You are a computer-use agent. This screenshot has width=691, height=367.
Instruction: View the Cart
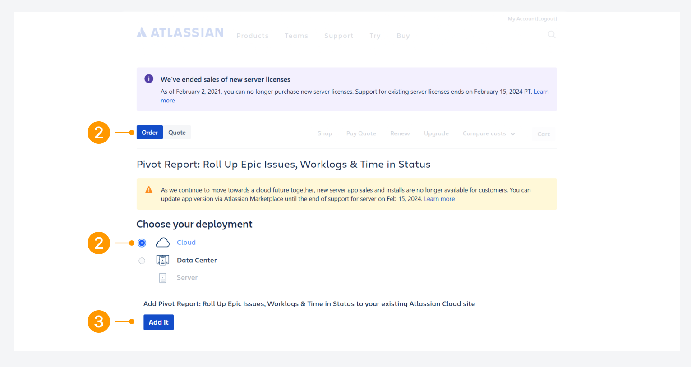click(544, 134)
